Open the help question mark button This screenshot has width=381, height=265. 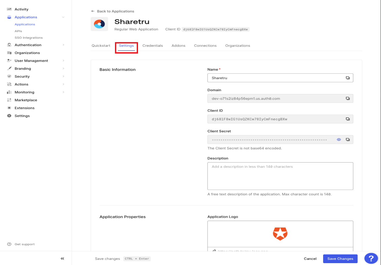[371, 258]
